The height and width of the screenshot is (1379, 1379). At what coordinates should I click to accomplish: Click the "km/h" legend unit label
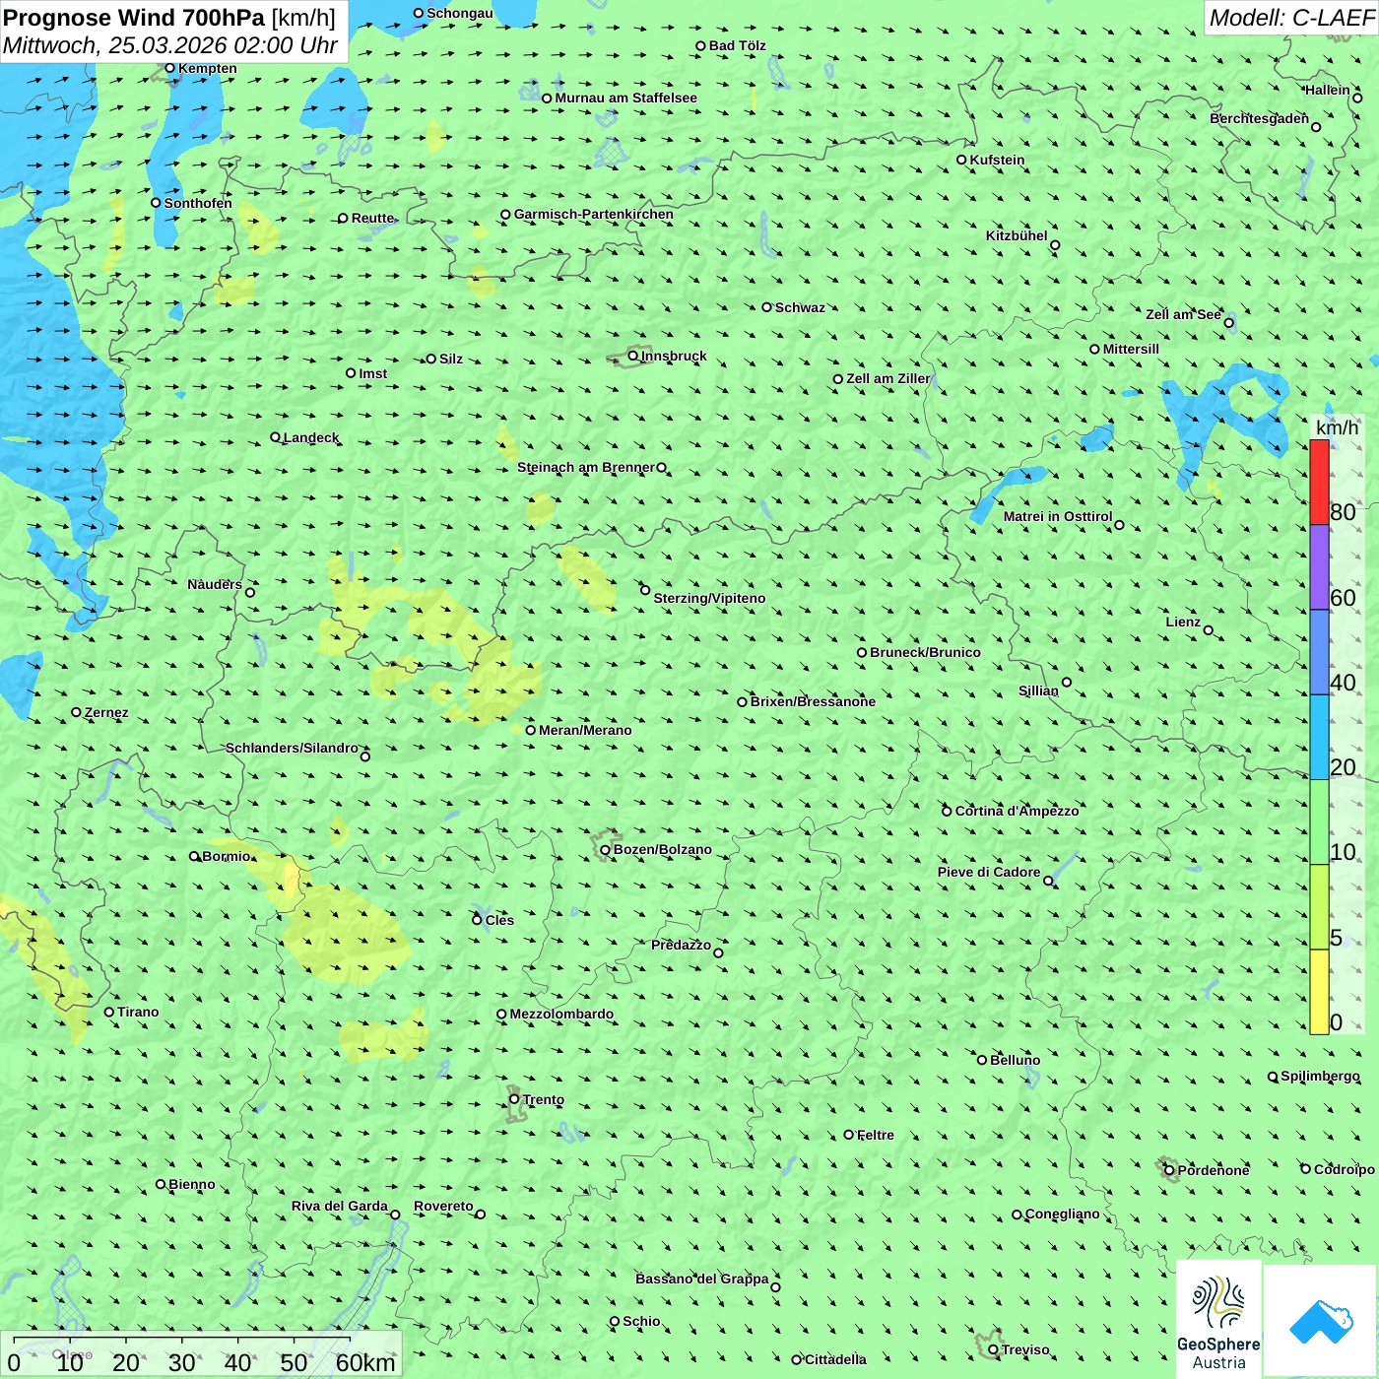[1337, 427]
